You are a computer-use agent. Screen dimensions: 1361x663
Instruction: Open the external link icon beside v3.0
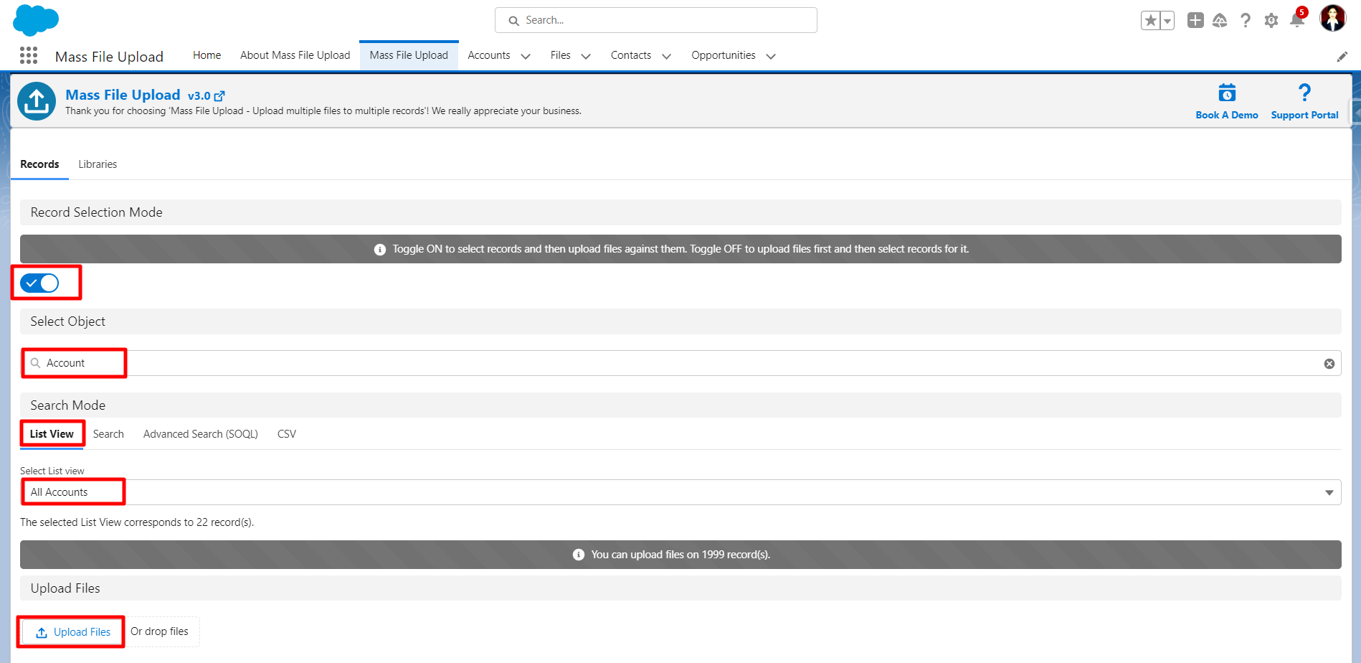coord(219,95)
